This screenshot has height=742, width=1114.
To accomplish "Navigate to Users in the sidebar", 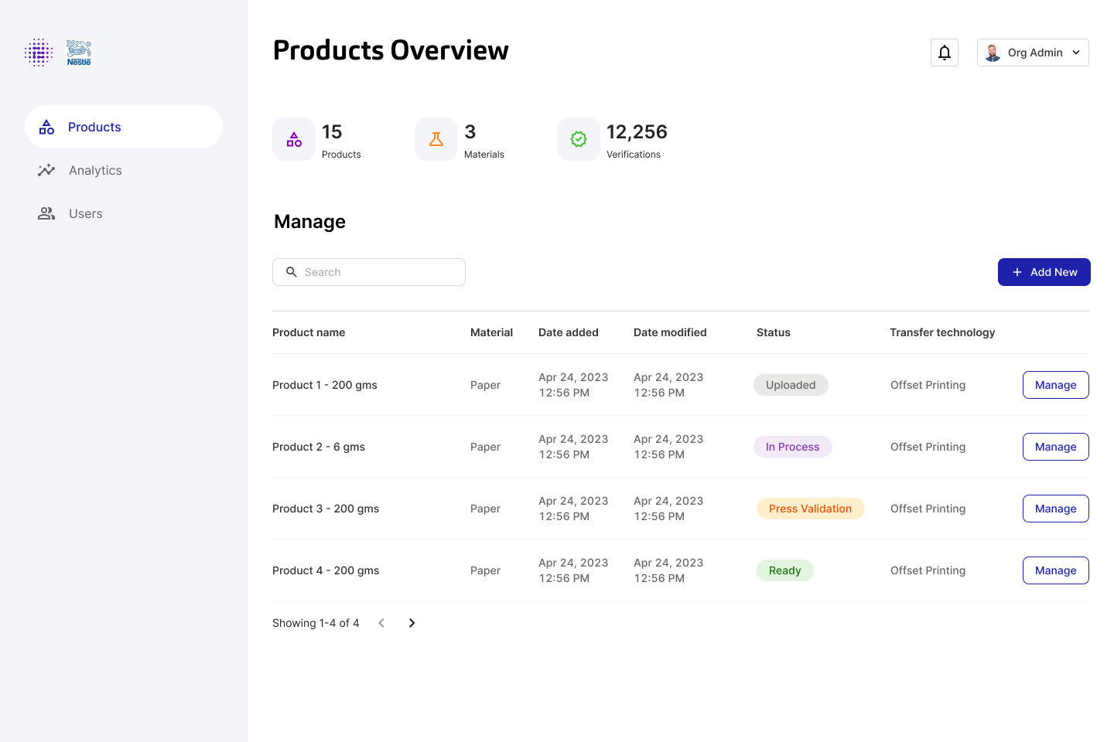I will point(85,213).
